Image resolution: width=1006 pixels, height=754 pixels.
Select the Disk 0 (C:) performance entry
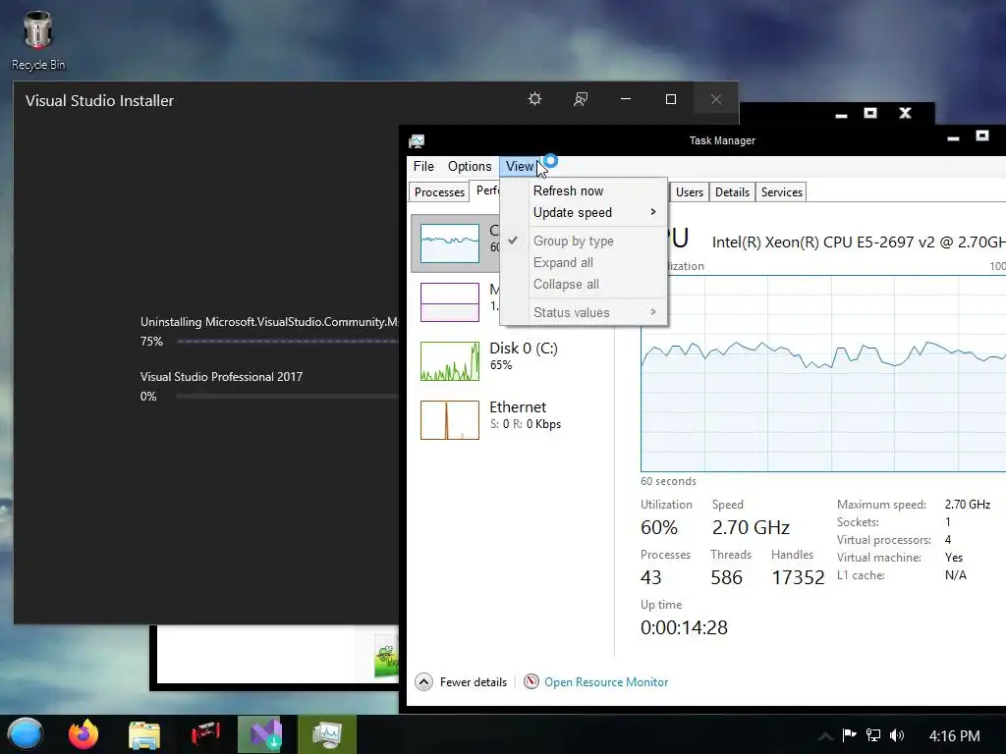(511, 361)
